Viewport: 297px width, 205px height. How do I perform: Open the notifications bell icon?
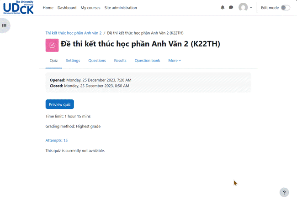pyautogui.click(x=223, y=8)
